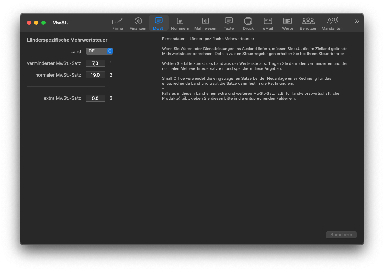Select the Mandanten toolbar icon
This screenshot has height=271, width=384.
[332, 21]
